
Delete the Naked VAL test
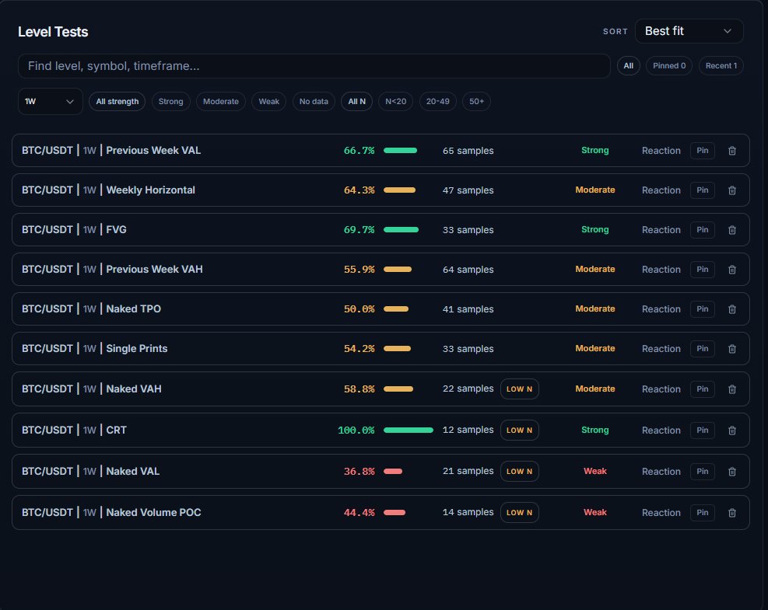[x=731, y=472]
